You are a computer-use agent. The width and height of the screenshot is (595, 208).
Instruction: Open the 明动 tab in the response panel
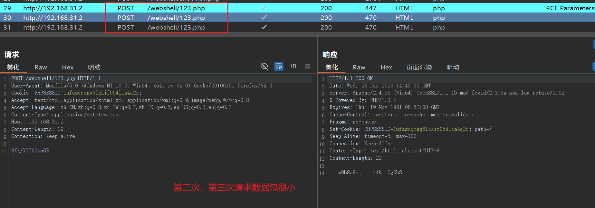coord(453,67)
